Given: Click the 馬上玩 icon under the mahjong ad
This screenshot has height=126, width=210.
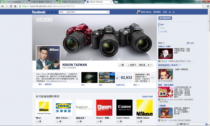Looking at the screenshot, I should point(159,100).
